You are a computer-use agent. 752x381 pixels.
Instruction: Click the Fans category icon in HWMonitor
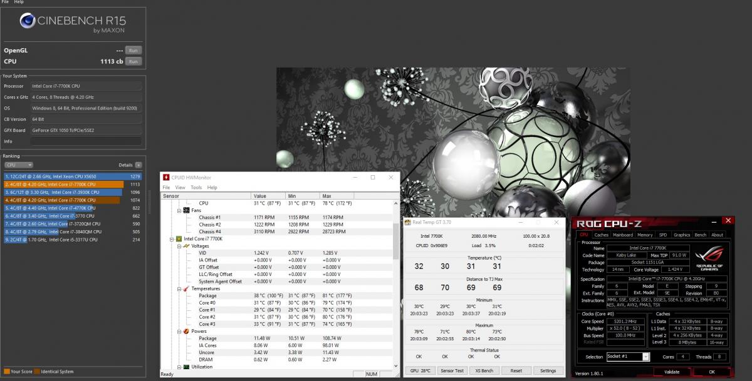[186, 210]
